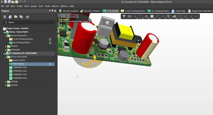Open the Projects panel dropdown arrow
Screen dimensions: 213x115
click(x=50, y=11)
